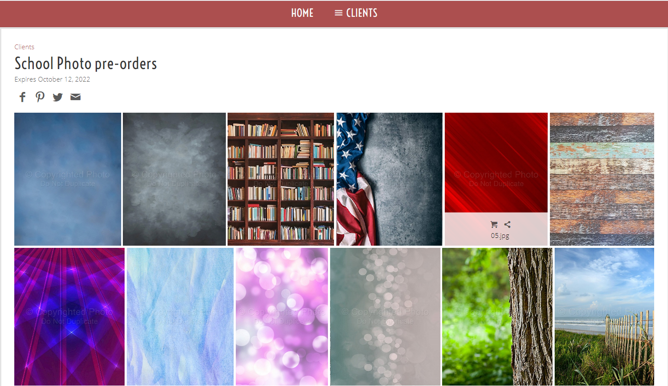This screenshot has height=386, width=668.
Task: Go to the Home page
Action: point(302,13)
